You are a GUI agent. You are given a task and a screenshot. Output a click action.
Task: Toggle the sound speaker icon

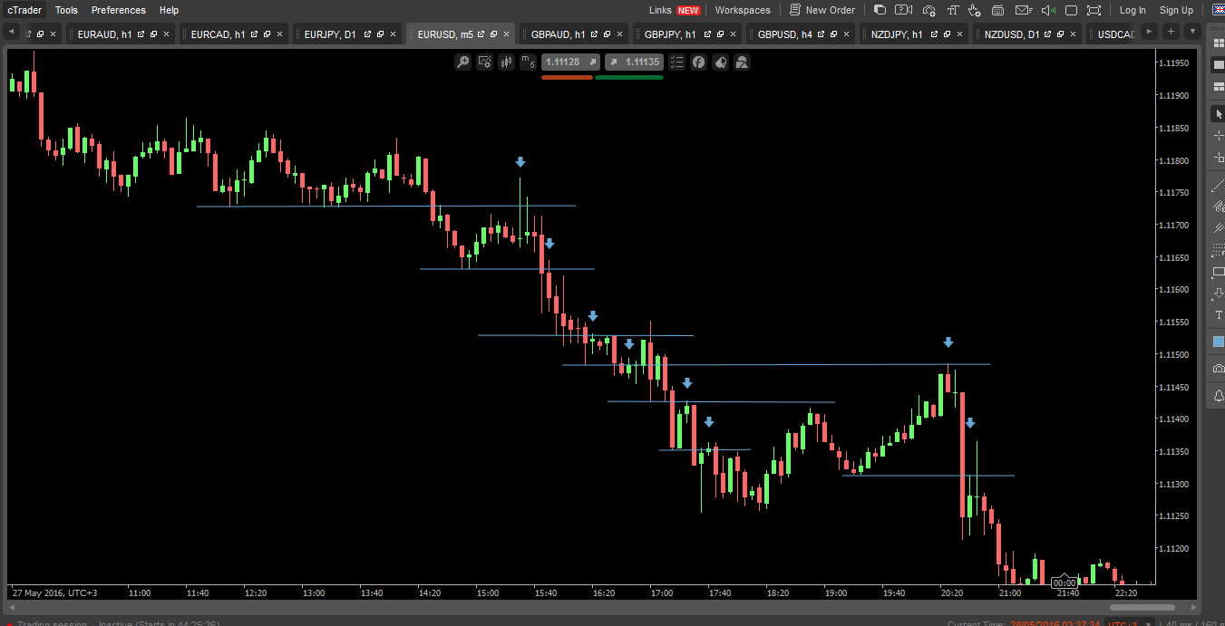1047,10
